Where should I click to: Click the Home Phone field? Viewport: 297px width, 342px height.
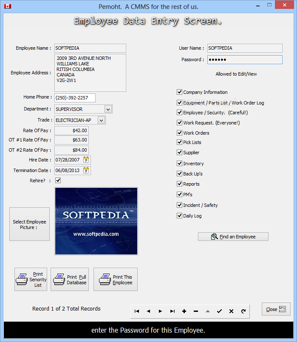(75, 98)
